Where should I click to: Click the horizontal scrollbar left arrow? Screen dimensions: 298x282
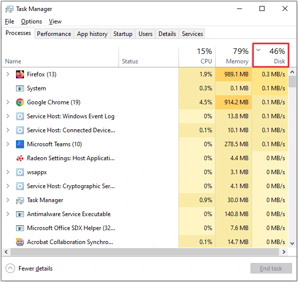tap(6, 252)
